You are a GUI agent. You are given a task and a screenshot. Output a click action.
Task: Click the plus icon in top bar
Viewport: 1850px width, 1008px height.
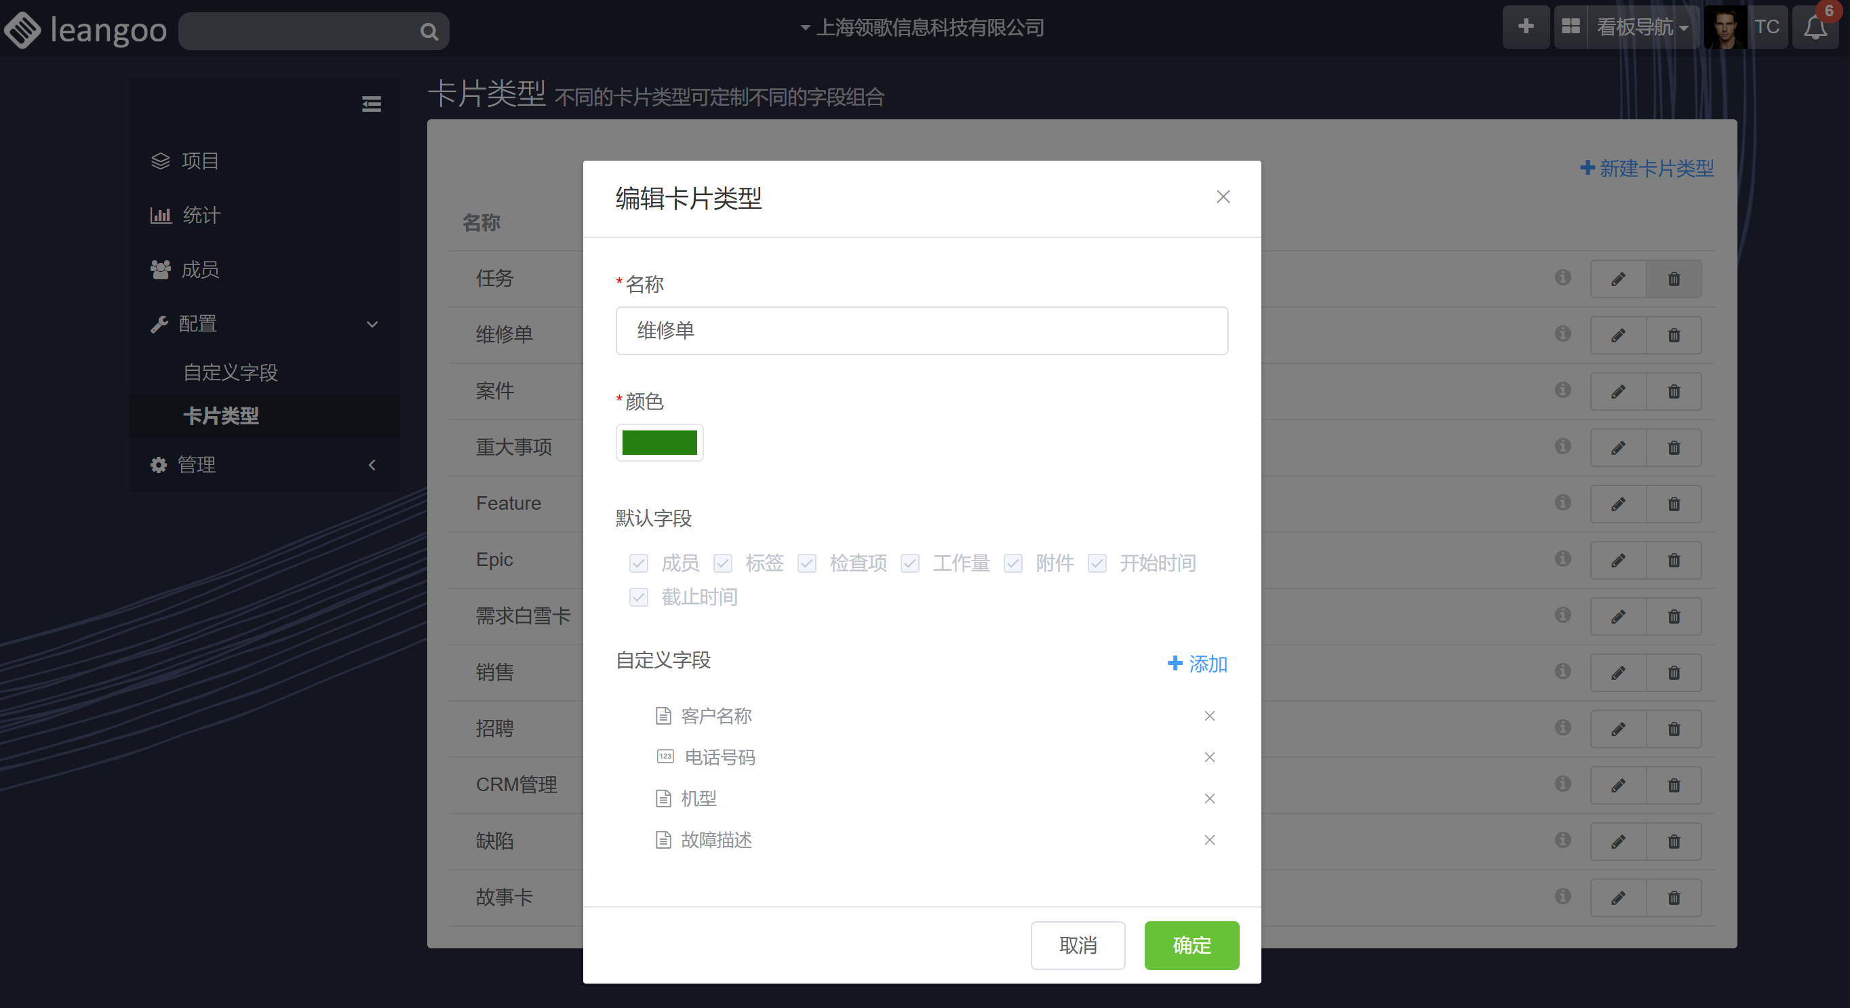tap(1525, 27)
